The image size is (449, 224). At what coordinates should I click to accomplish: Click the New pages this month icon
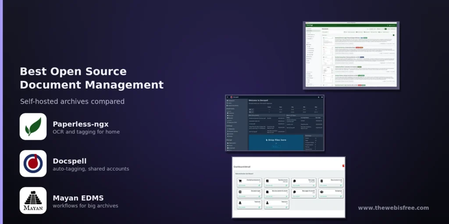click(x=294, y=192)
